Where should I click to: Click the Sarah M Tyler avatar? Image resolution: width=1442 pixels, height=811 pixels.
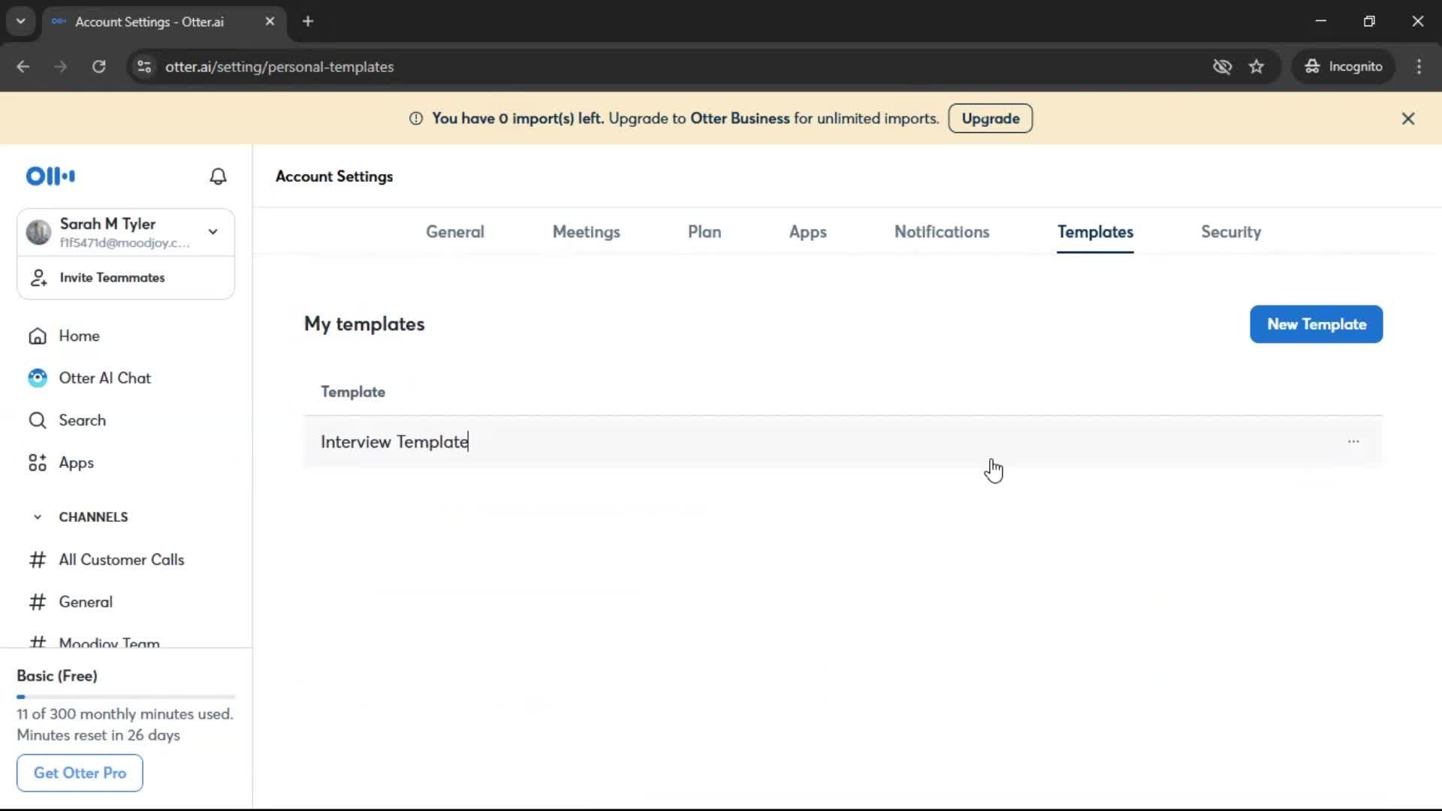coord(38,232)
